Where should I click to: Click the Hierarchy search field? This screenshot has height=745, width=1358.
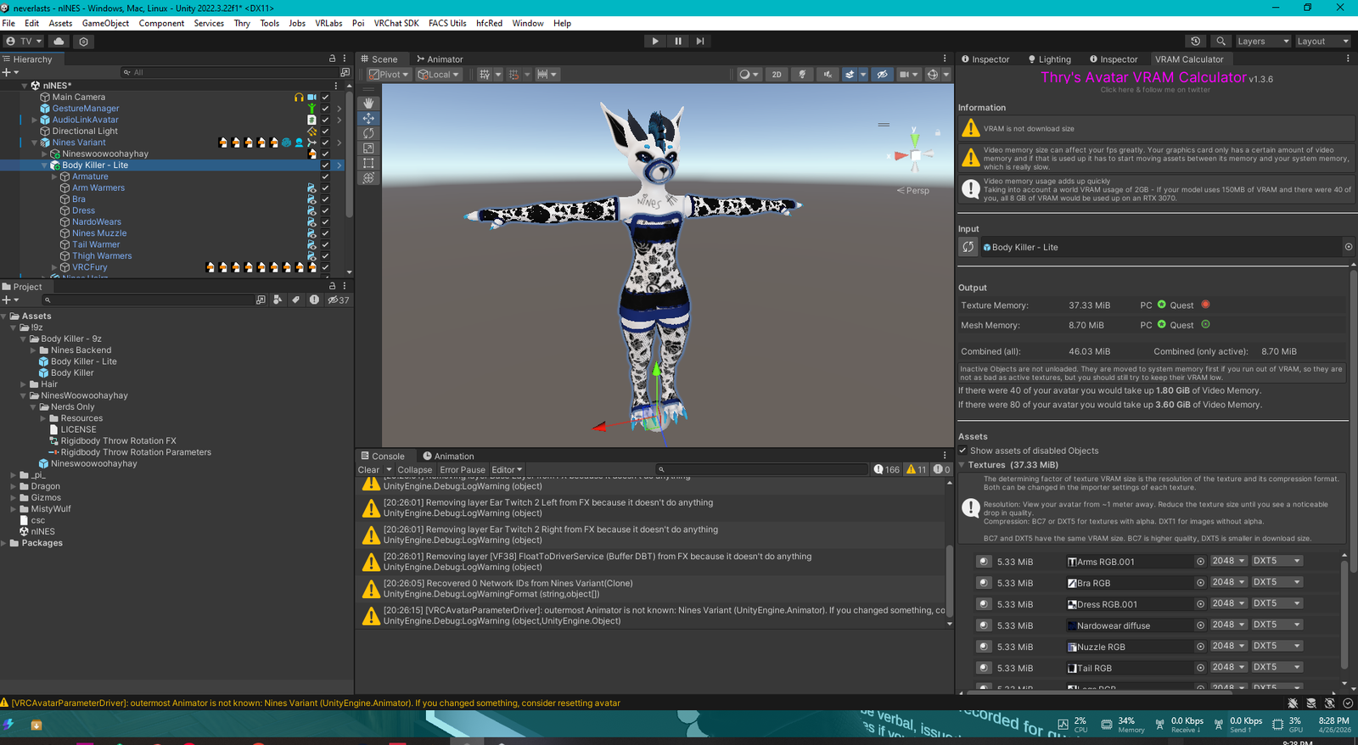tap(229, 72)
